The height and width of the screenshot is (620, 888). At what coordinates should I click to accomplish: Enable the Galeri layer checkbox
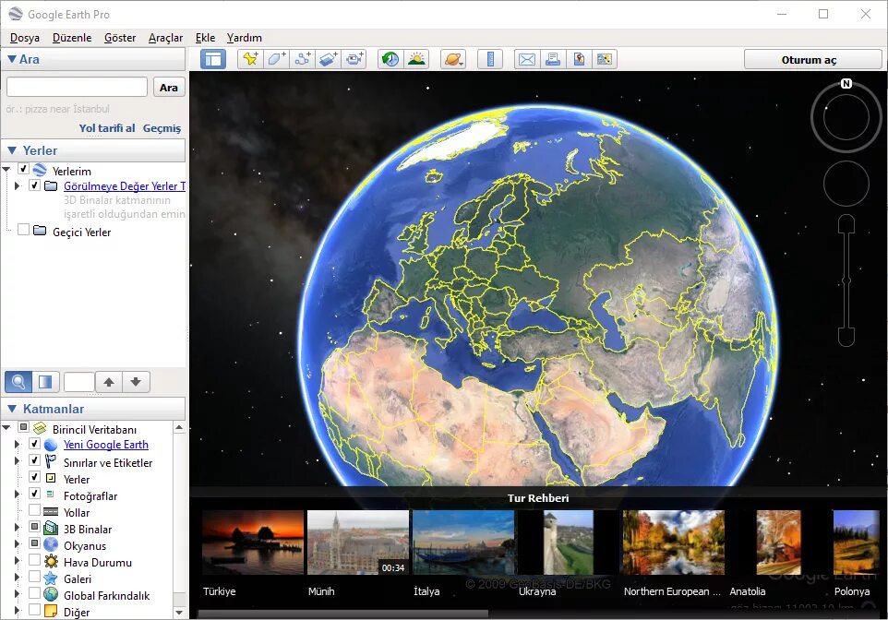click(x=34, y=577)
